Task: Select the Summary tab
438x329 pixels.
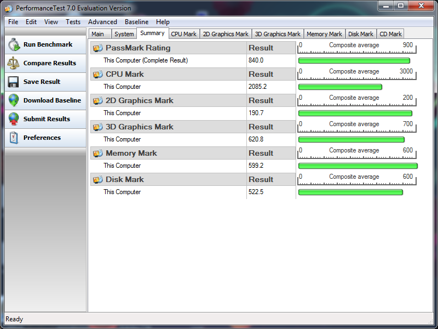Action: point(153,33)
